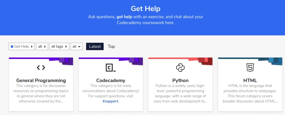Viewport: 285px width, 115px height.
Task: Open the Get Help category dropdown
Action: (x=22, y=47)
